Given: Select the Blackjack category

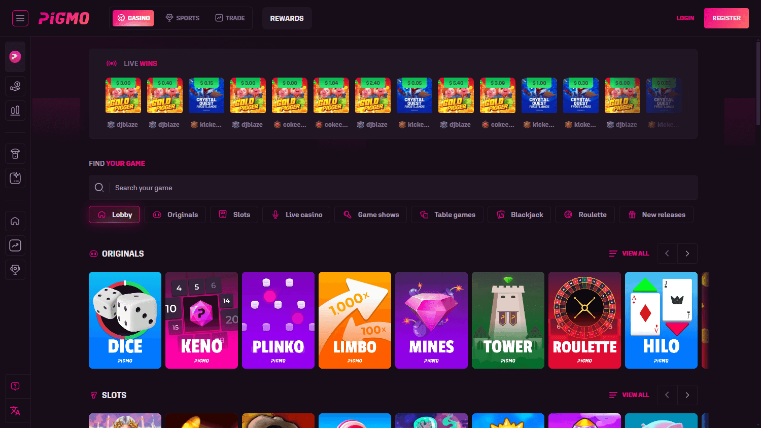Looking at the screenshot, I should pyautogui.click(x=520, y=215).
